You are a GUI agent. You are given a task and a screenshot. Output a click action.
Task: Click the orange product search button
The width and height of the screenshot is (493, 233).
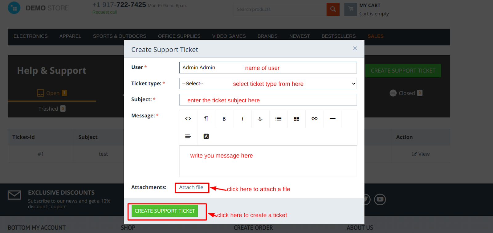click(x=333, y=9)
